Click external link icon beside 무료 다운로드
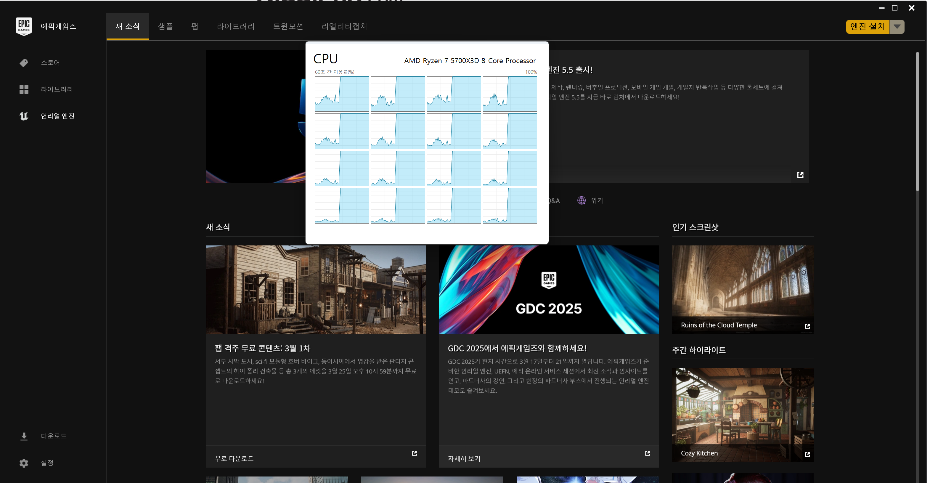 coord(415,453)
